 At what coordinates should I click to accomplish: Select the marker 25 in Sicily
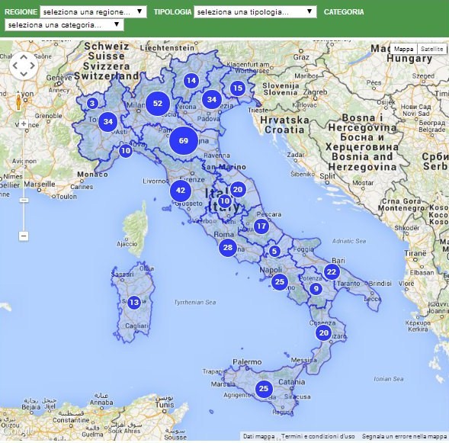click(264, 389)
